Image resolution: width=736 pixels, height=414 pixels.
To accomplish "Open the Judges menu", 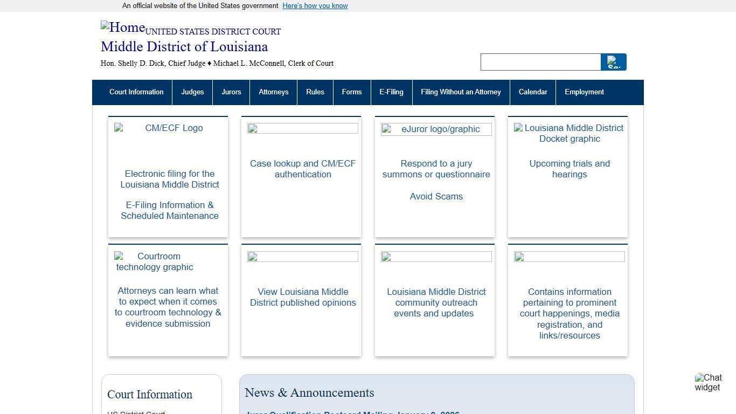I will coord(192,92).
